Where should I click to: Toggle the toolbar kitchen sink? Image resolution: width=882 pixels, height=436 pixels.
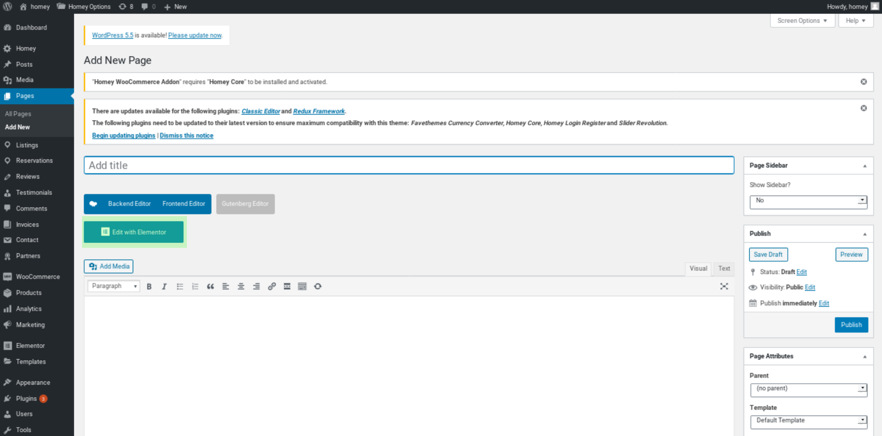pyautogui.click(x=302, y=286)
